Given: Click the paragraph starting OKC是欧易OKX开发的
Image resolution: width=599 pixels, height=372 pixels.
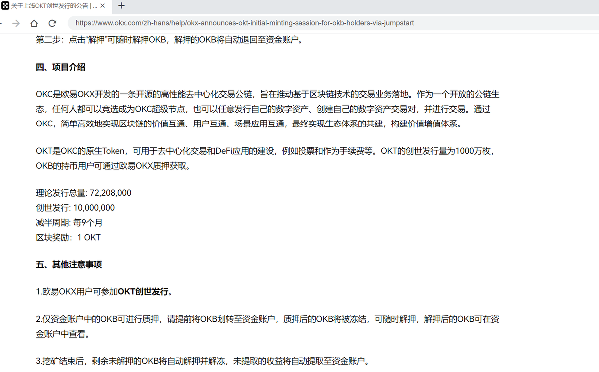Looking at the screenshot, I should (x=268, y=109).
